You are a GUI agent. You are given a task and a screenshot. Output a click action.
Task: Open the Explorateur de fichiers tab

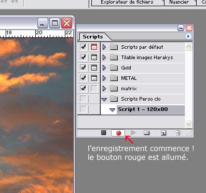coord(127,2)
